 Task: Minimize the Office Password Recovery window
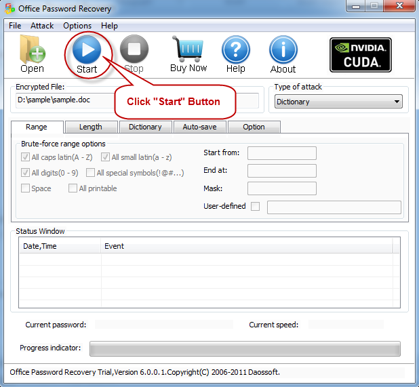pos(355,5)
